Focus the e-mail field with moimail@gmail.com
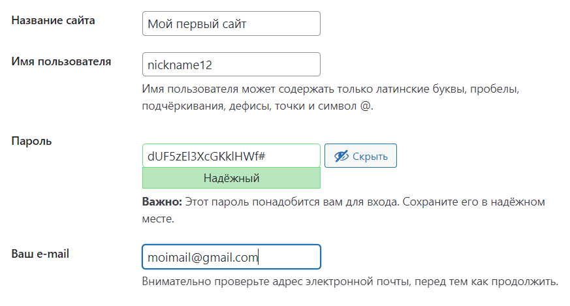 pyautogui.click(x=230, y=257)
